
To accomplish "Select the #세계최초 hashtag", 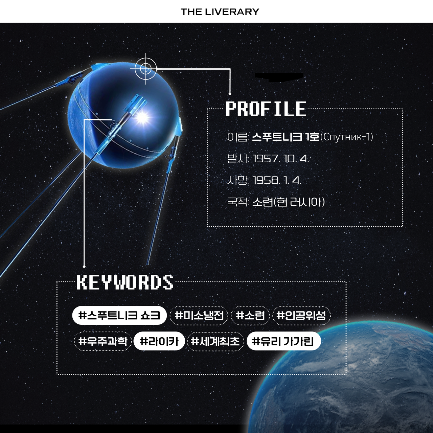I will point(215,341).
